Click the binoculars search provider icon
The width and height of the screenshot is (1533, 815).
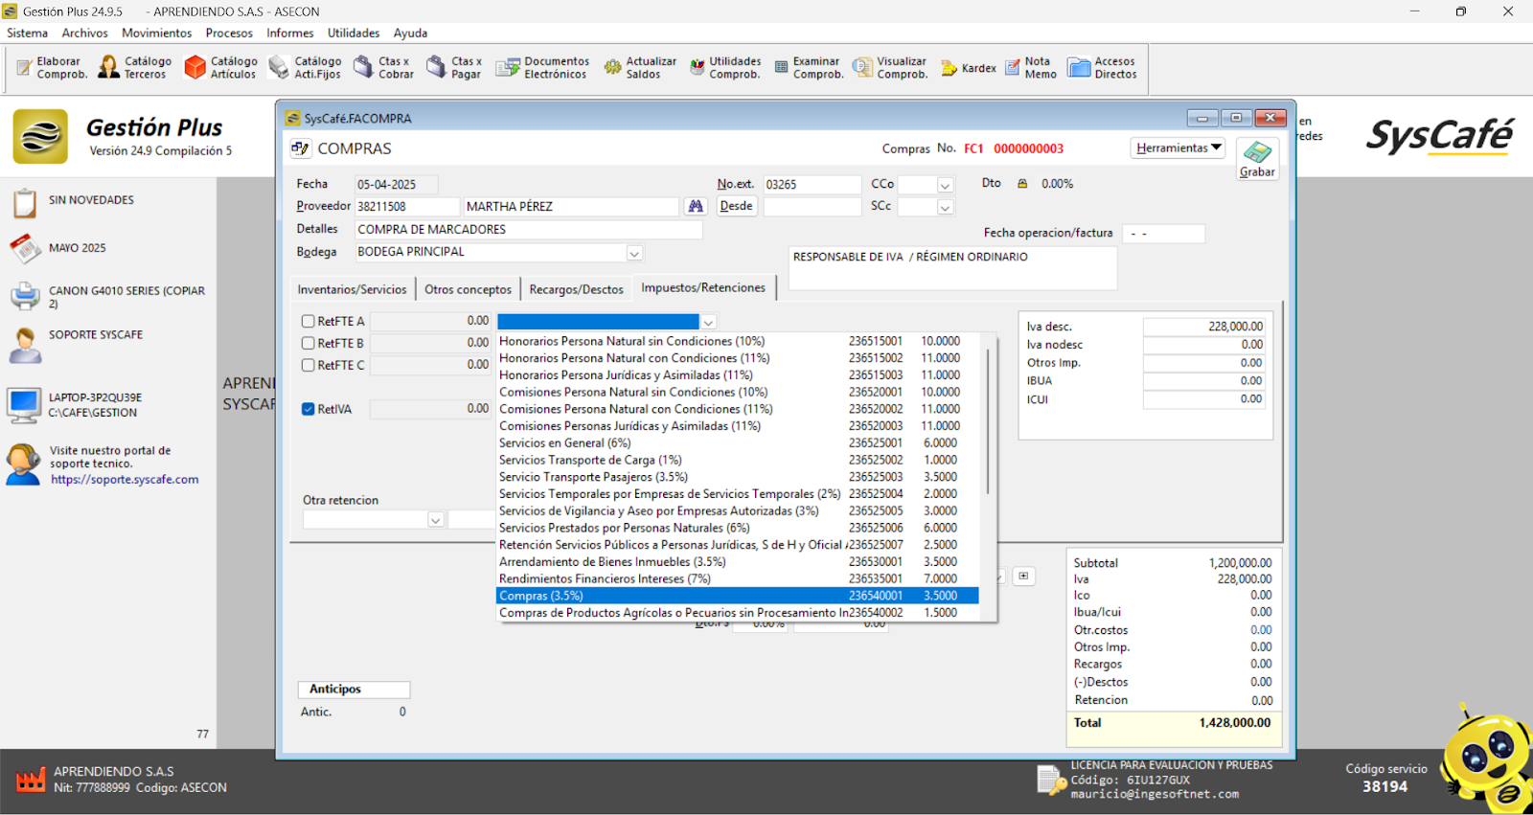click(x=696, y=206)
